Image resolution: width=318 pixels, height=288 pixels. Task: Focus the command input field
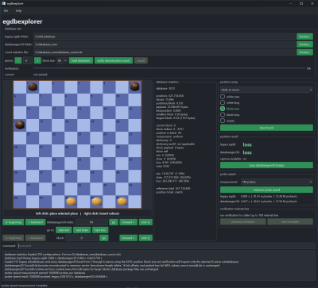[x=166, y=246]
